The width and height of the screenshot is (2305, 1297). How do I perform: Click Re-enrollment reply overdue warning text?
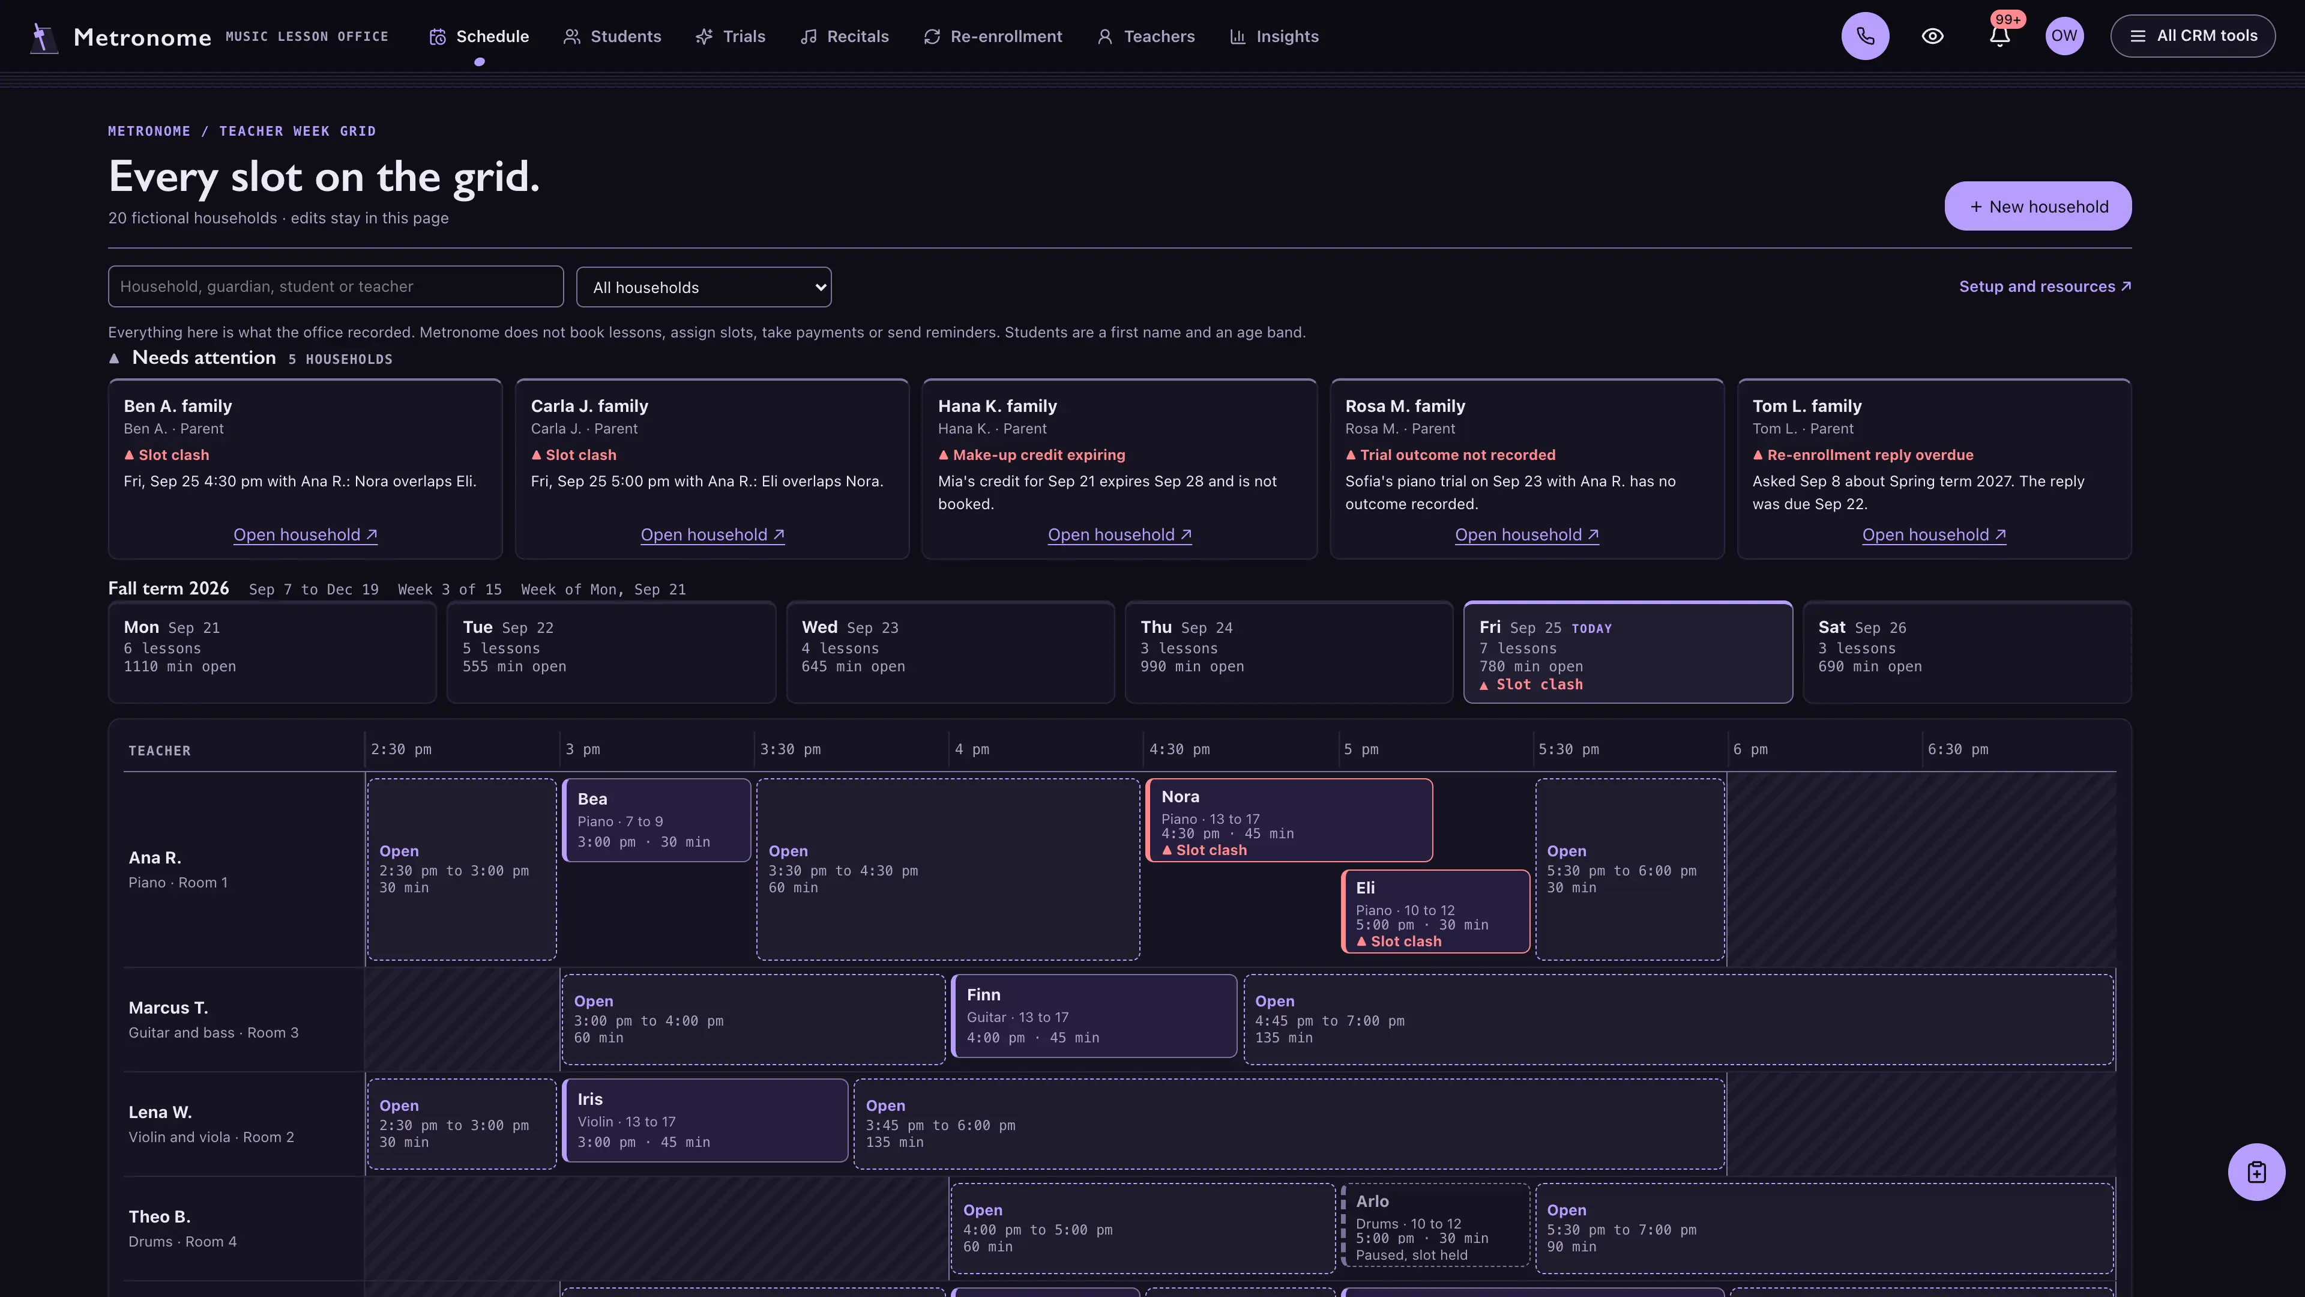point(1863,455)
